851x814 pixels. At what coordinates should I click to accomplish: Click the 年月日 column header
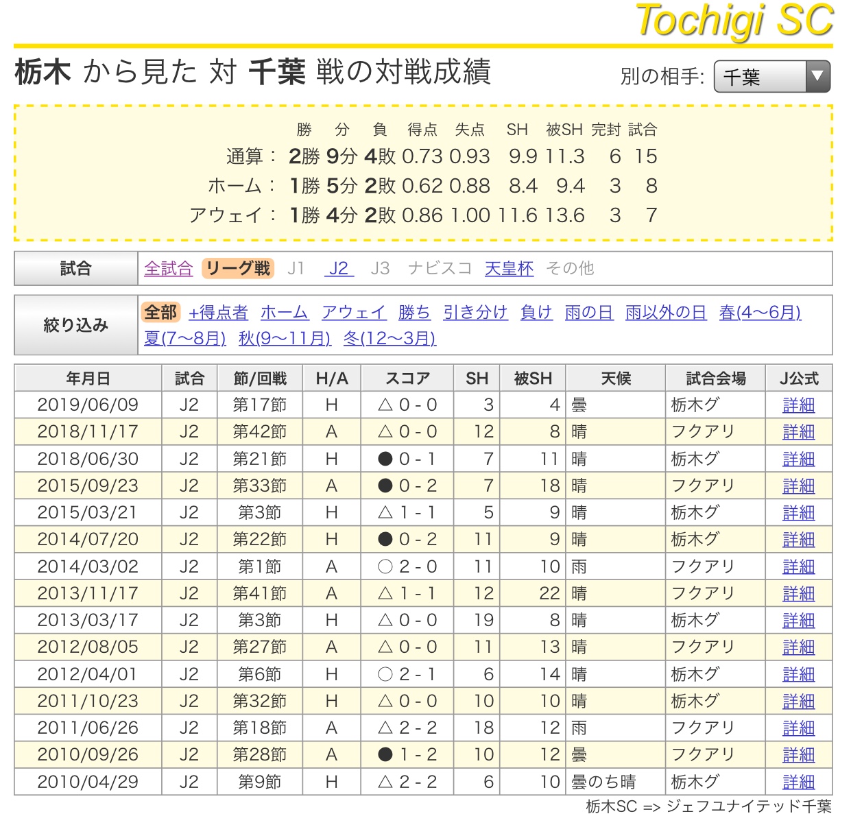(88, 379)
